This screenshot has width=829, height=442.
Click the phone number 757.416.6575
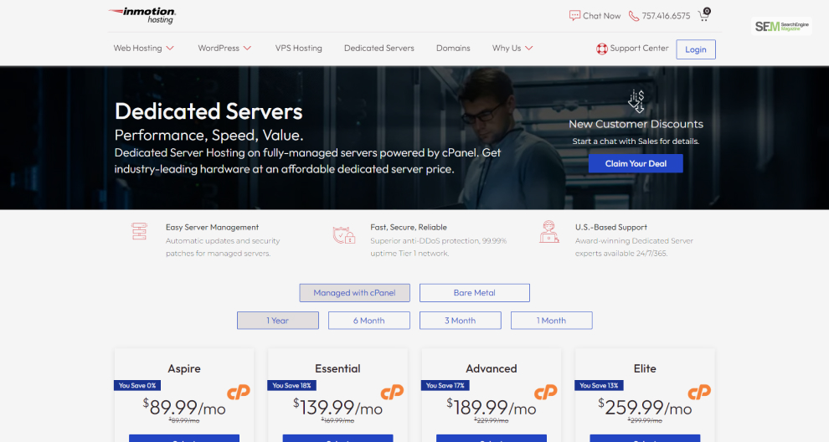click(666, 16)
